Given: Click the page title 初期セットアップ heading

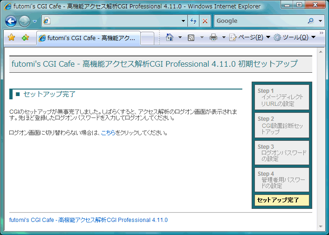Looking at the screenshot, I should [x=154, y=64].
